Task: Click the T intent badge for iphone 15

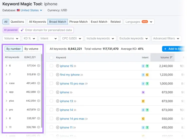Action: 147,66
